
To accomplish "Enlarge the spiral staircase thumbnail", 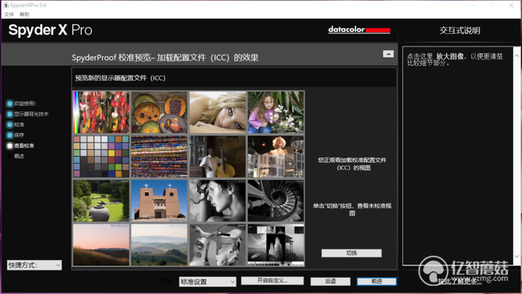I will (276, 201).
